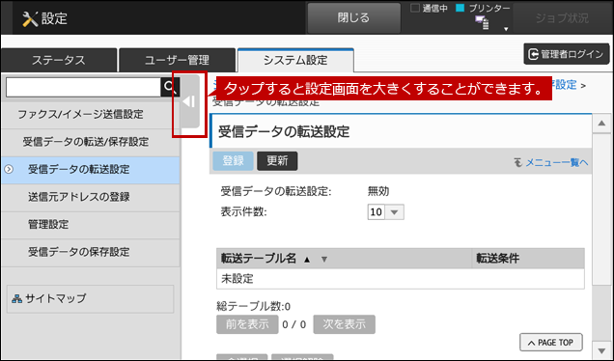The width and height of the screenshot is (614, 361).
Task: Click the circled arrow beside 受信データの転送設定
Action: [9, 169]
